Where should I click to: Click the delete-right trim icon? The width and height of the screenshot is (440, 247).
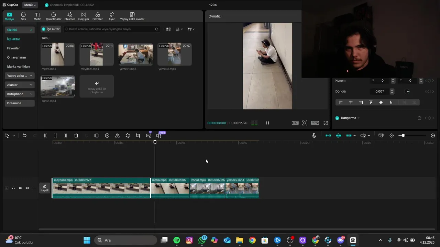click(66, 136)
